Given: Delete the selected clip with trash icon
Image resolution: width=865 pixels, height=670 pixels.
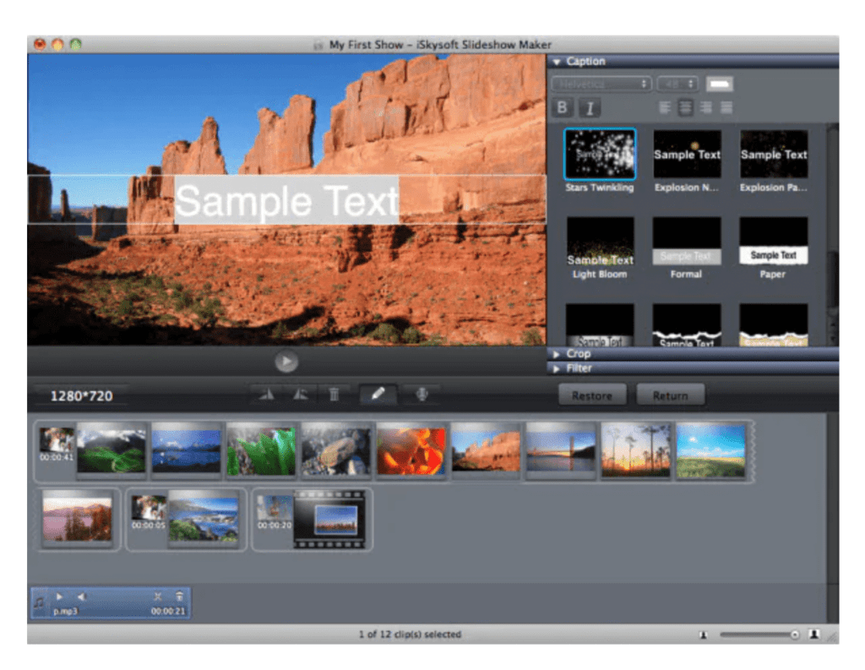Looking at the screenshot, I should click(x=335, y=394).
